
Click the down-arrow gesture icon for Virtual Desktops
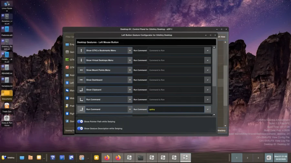81,60
